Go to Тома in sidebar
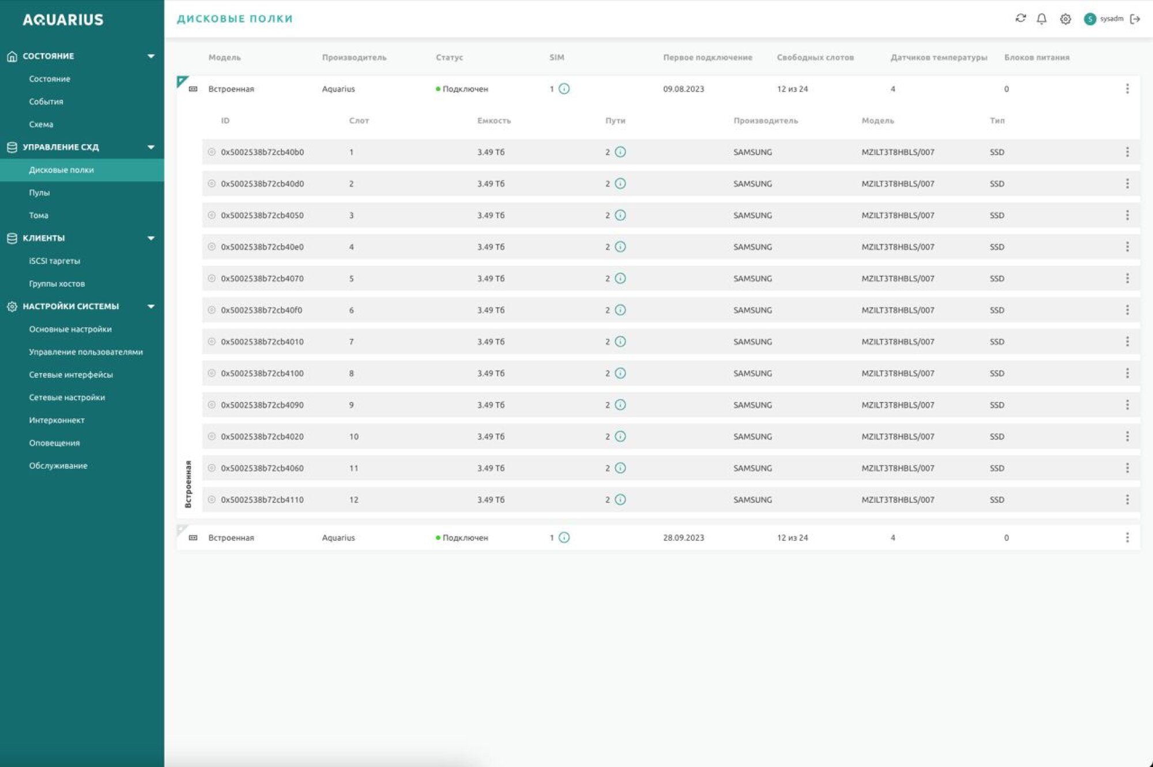1153x767 pixels. [39, 216]
